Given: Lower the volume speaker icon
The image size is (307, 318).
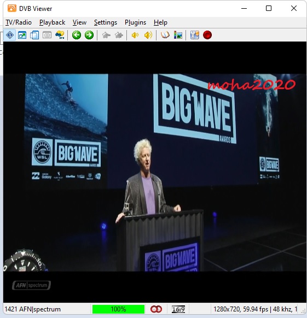Looking at the screenshot, I should [135, 35].
